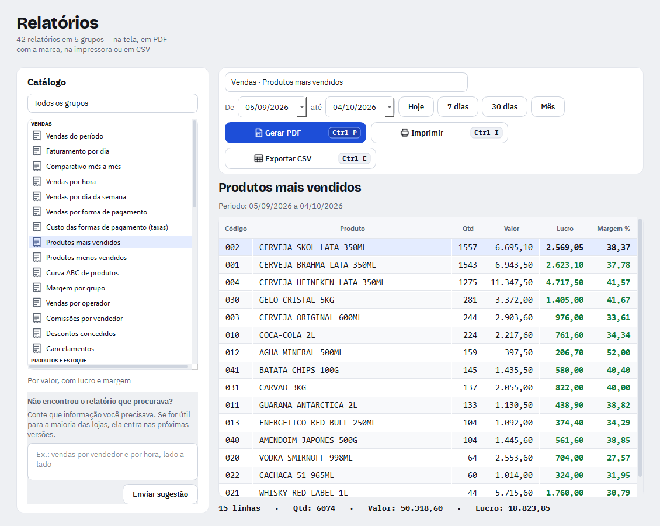
Task: Click report icon beside Produtos menos vendidos
Action: [37, 257]
